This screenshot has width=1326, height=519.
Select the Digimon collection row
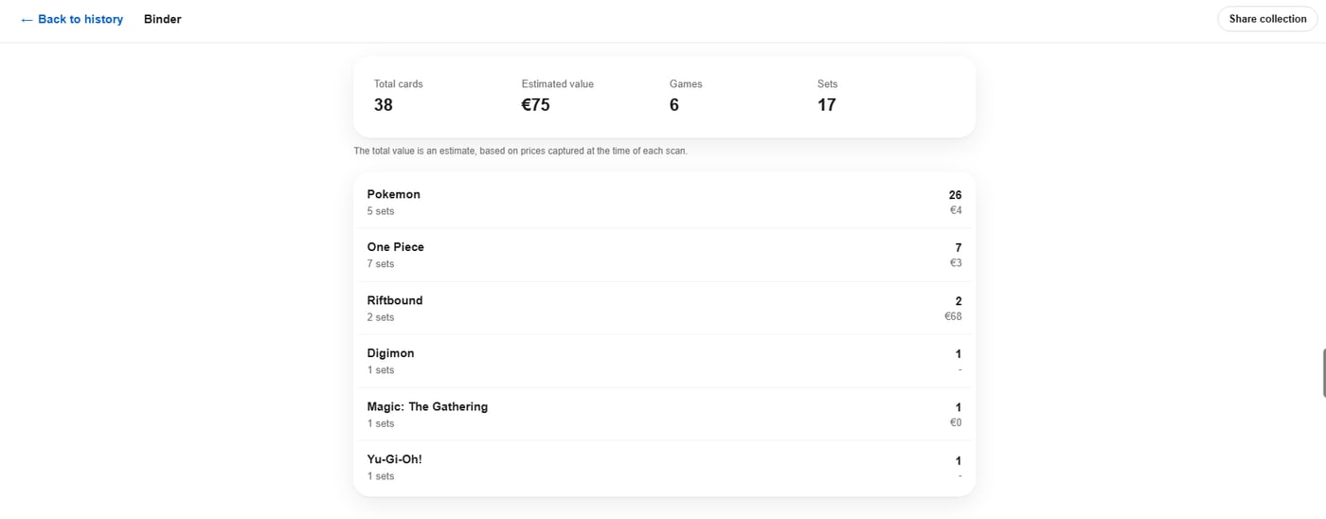(x=664, y=361)
